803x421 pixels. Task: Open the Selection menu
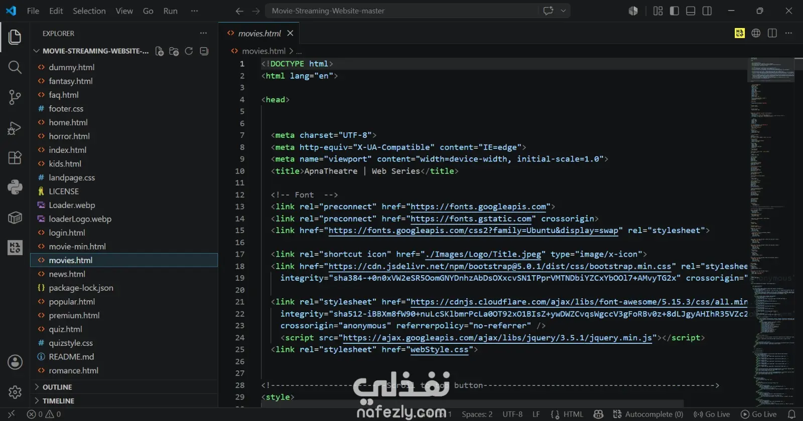click(x=89, y=11)
